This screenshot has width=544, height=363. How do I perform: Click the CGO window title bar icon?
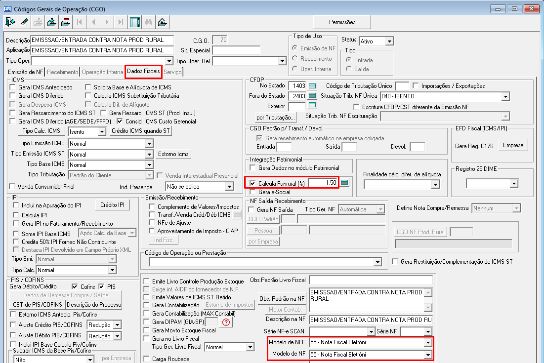pos(7,9)
